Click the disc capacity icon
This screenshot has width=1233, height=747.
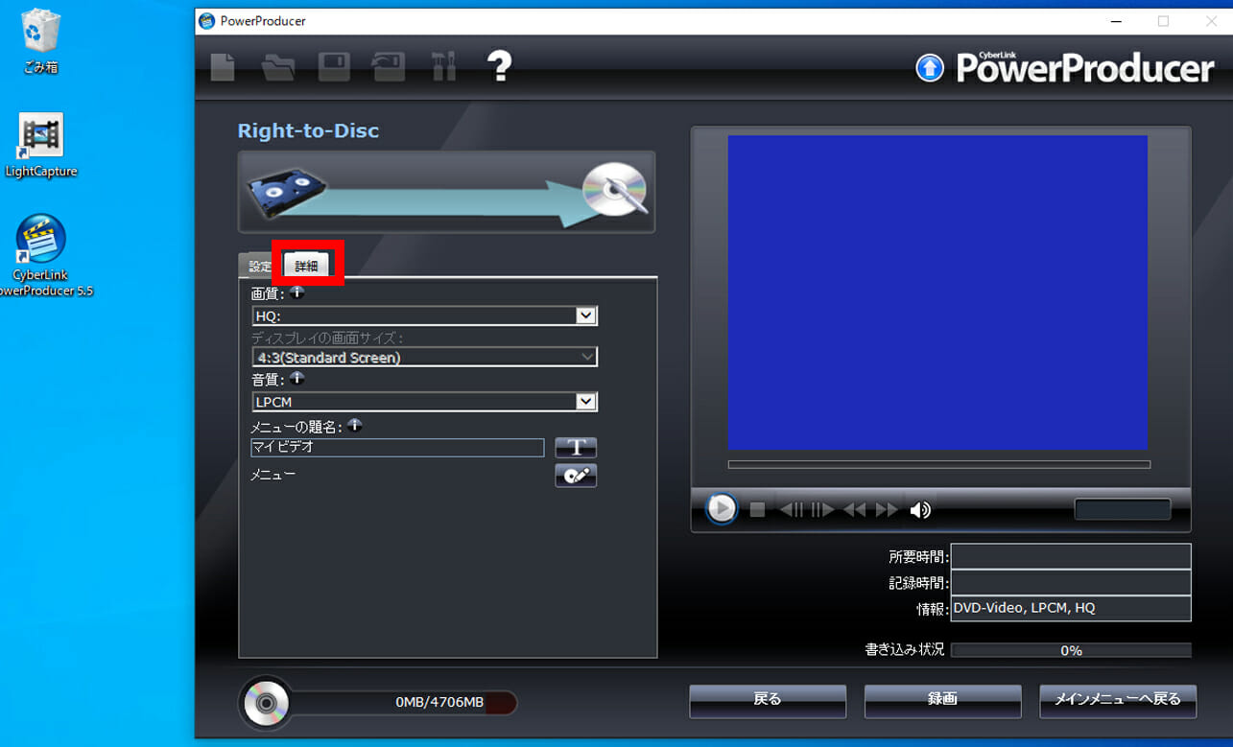coord(266,704)
